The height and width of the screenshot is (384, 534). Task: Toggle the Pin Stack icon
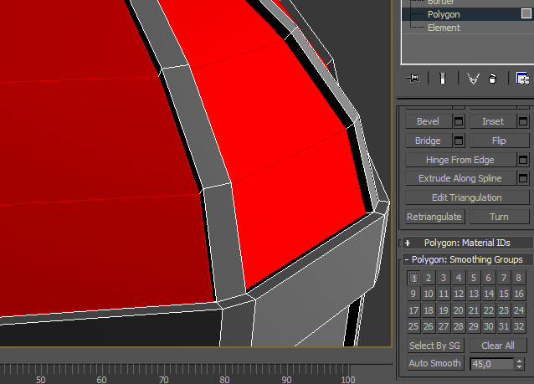[x=413, y=78]
